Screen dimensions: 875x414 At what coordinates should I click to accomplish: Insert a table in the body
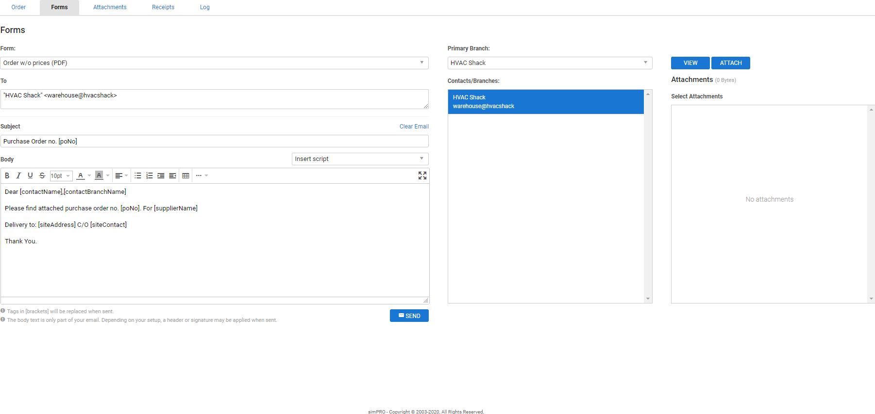[185, 175]
